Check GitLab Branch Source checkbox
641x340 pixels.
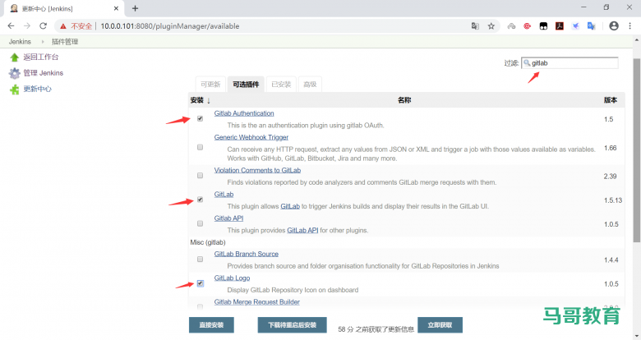[x=200, y=259]
